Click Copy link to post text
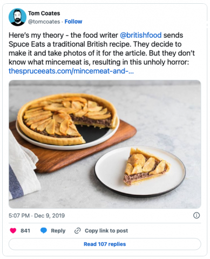The width and height of the screenshot is (210, 259). (x=106, y=230)
